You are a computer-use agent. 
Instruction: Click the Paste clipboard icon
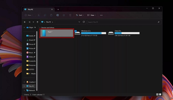point(51,15)
